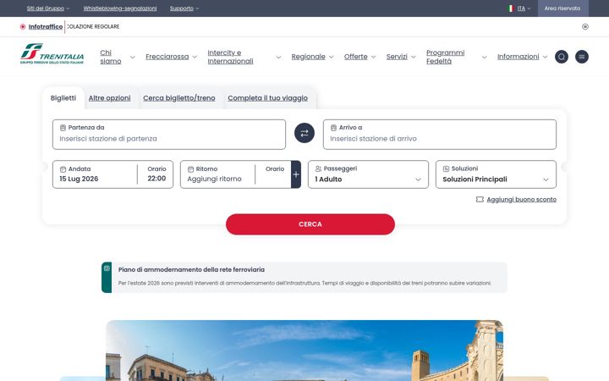Viewport: 609px width, 381px height.
Task: Open the Infotraffico link
Action: pos(46,26)
